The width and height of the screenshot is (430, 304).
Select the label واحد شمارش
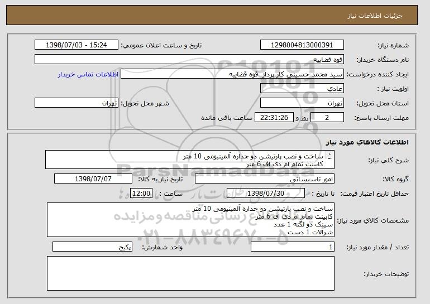click(x=162, y=247)
